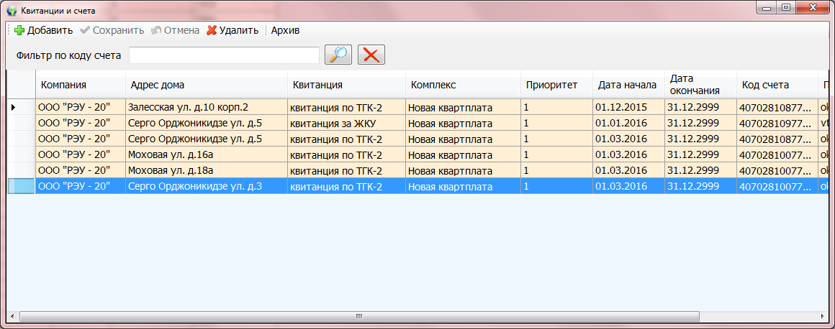Select cell Залесская ул. д.10 корп.2
Image resolution: width=835 pixels, height=329 pixels.
[207, 107]
